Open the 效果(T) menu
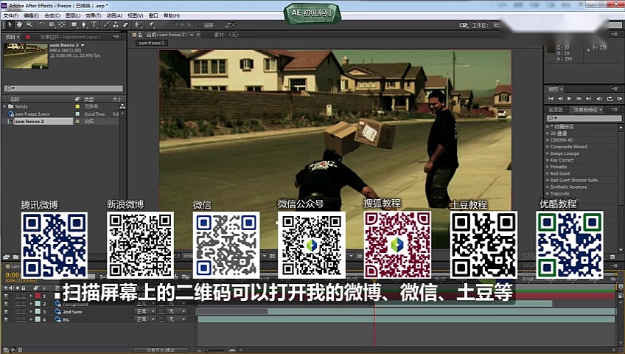 (x=94, y=15)
